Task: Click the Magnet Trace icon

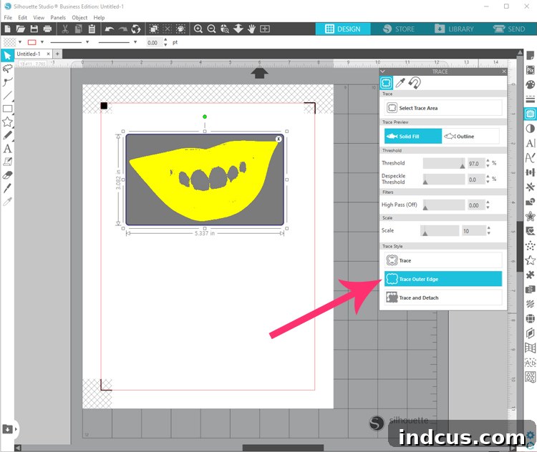Action: point(415,82)
